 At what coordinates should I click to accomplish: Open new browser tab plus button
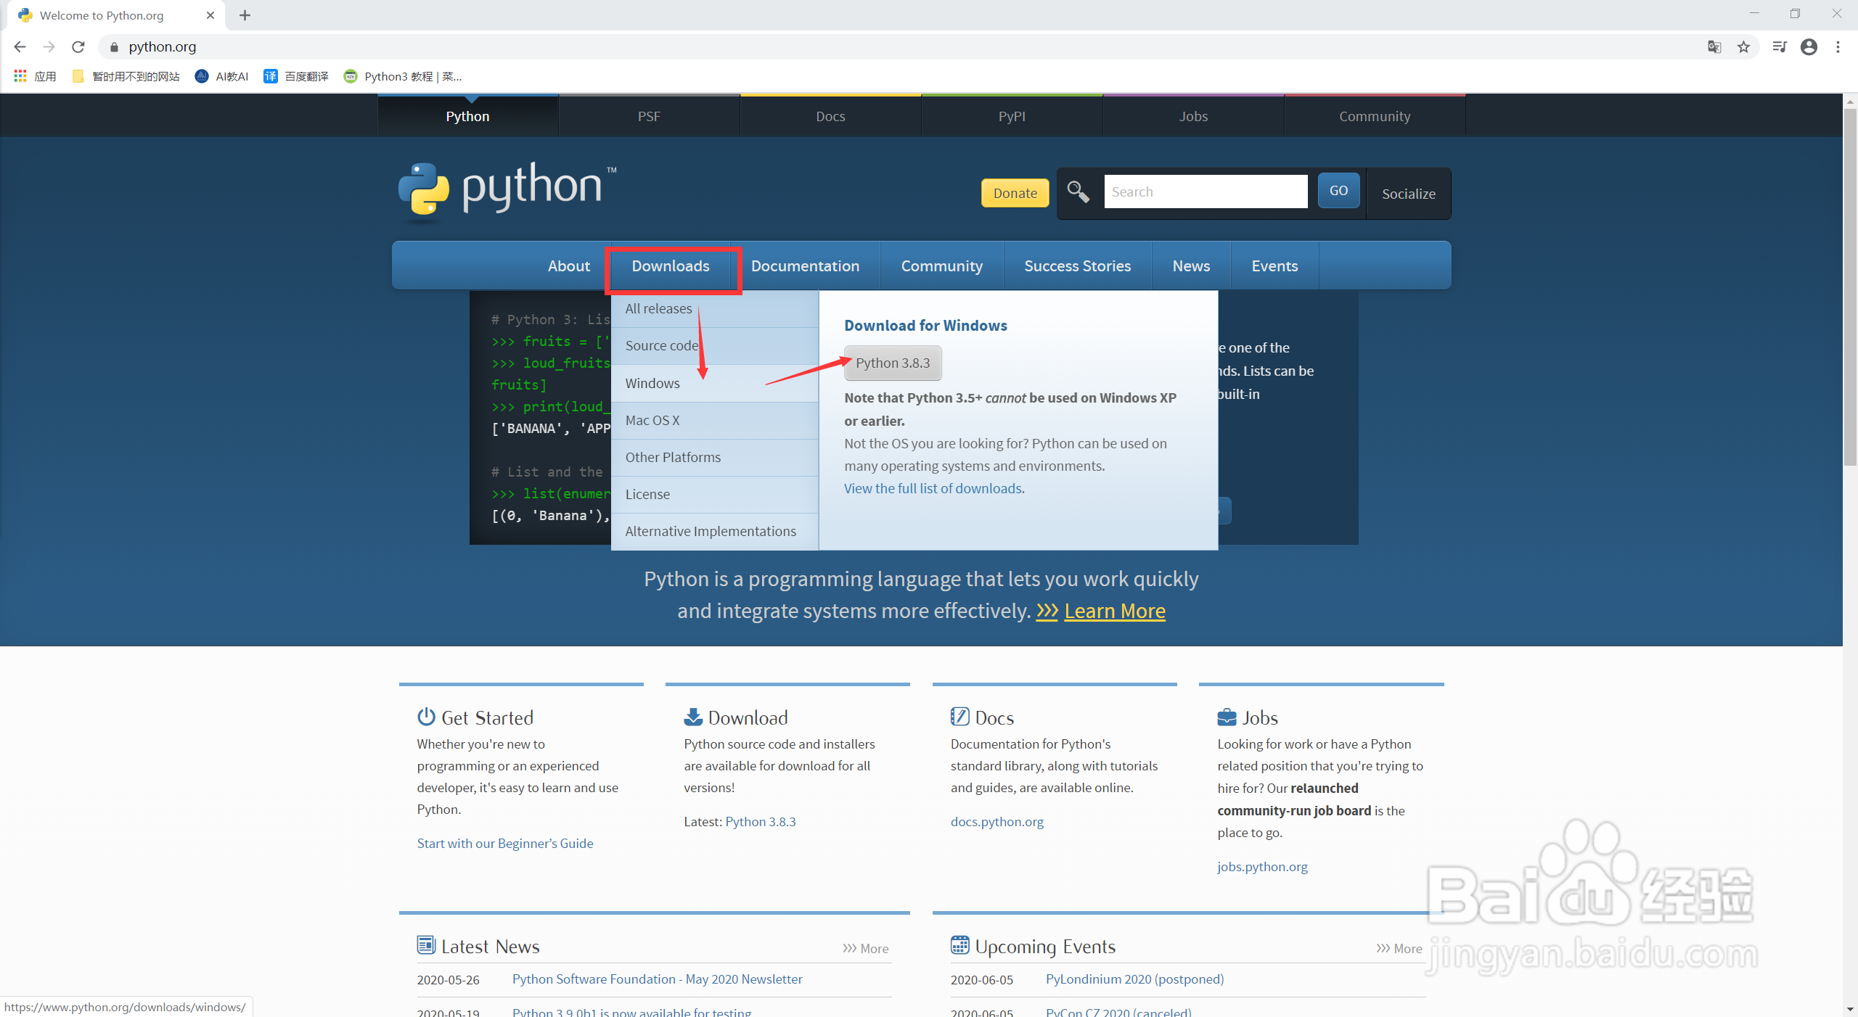(x=245, y=15)
